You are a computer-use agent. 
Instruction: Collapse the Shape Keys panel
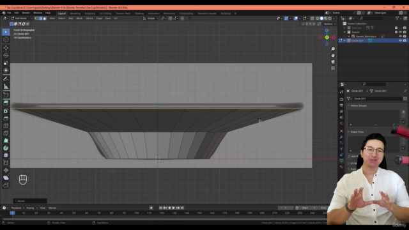pyautogui.click(x=349, y=132)
